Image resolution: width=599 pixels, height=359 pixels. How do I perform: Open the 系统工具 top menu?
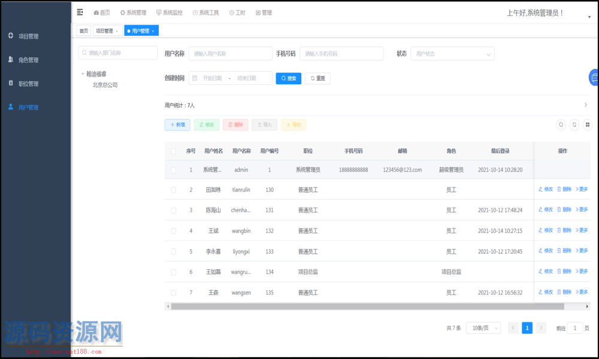(x=205, y=13)
